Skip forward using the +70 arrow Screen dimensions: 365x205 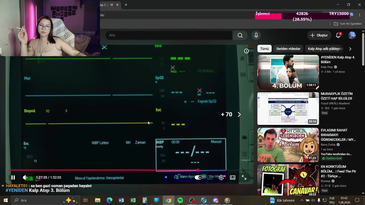(239, 114)
